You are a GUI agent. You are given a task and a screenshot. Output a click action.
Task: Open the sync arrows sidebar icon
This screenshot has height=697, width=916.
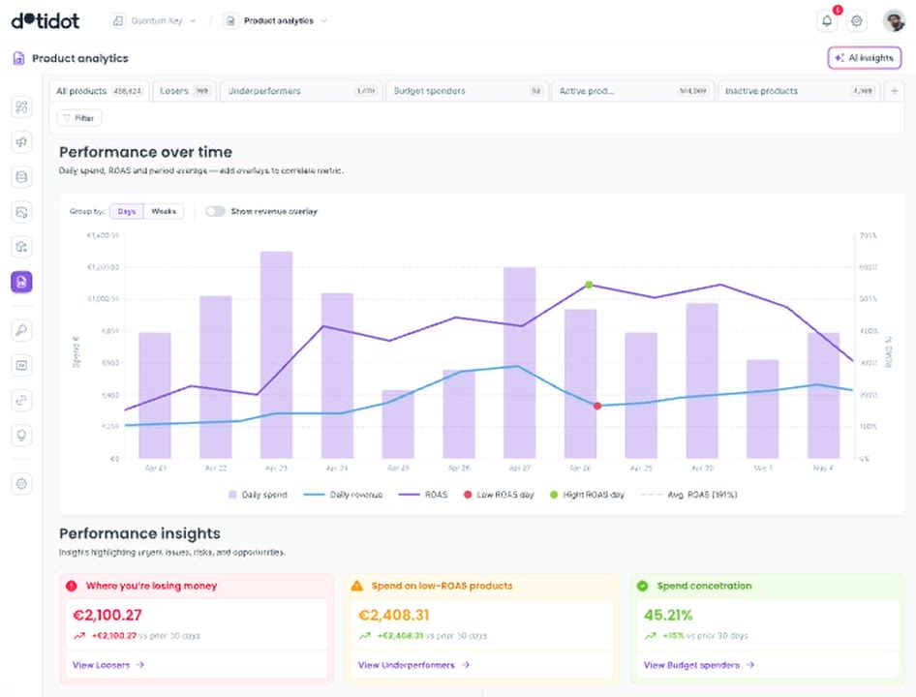click(x=21, y=400)
